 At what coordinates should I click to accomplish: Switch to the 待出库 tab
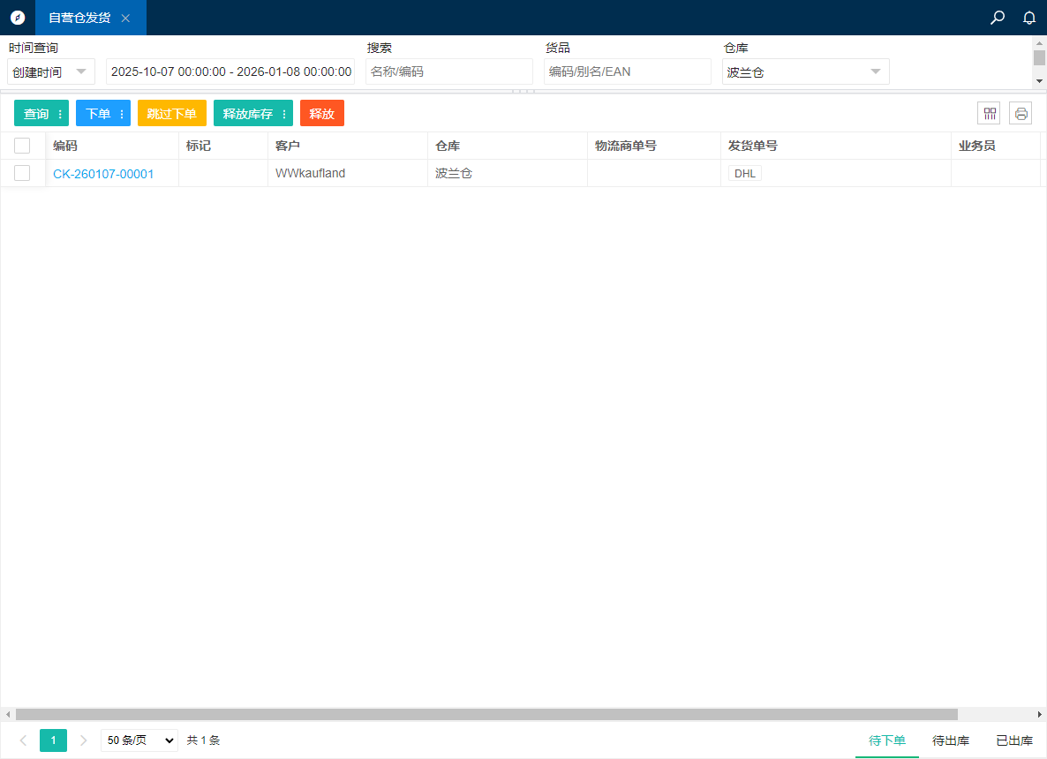click(951, 740)
